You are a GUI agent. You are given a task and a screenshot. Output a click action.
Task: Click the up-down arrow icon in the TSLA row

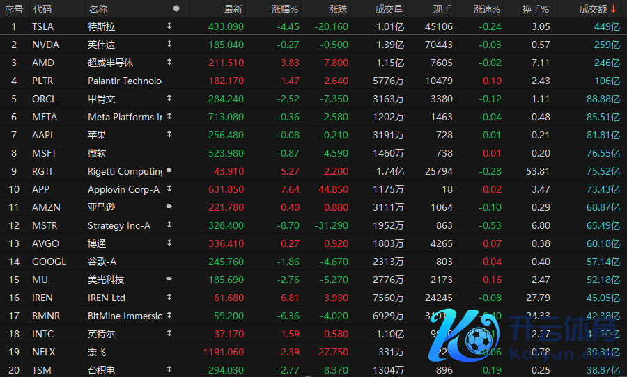[169, 26]
